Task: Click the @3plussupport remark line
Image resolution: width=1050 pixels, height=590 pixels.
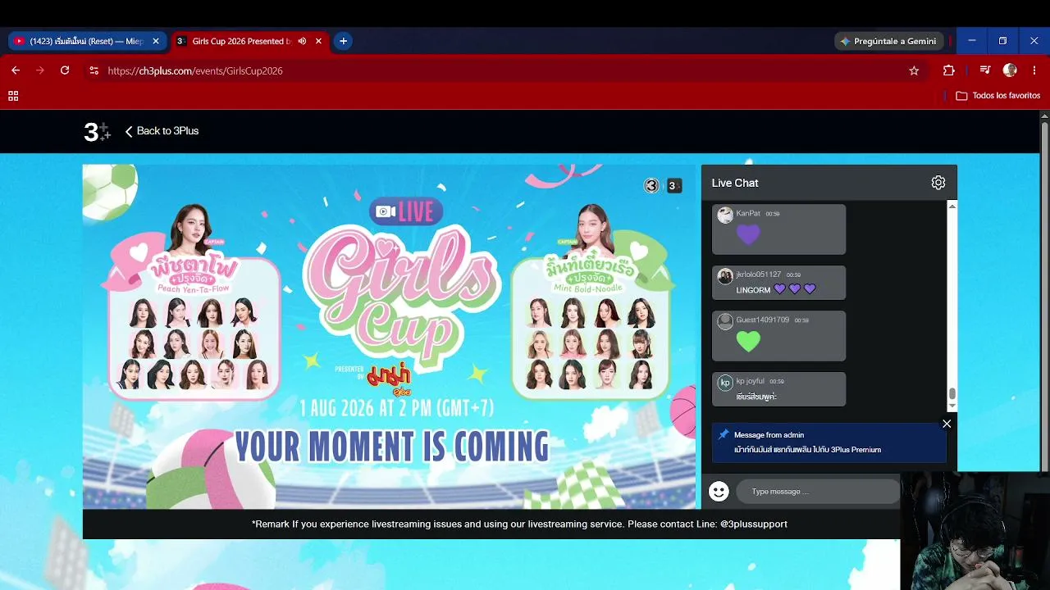Action: pyautogui.click(x=519, y=524)
